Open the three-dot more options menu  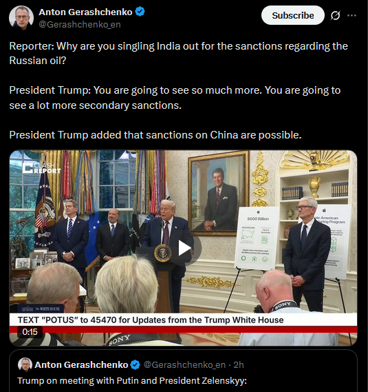point(351,15)
